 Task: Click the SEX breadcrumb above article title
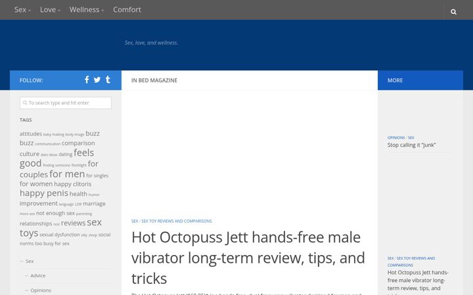point(135,222)
